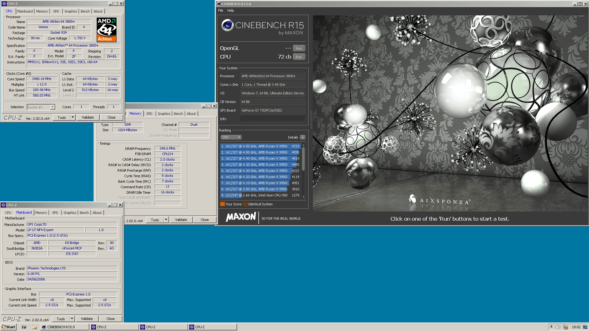The image size is (589, 331).
Task: Open ranking Details with the arrow button
Action: (x=302, y=137)
